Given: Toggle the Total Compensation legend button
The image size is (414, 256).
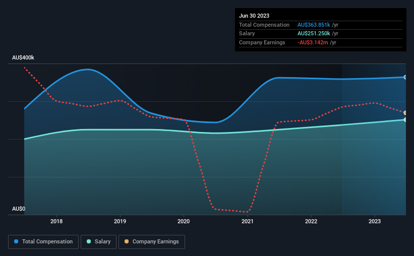Looking at the screenshot, I should [x=43, y=242].
